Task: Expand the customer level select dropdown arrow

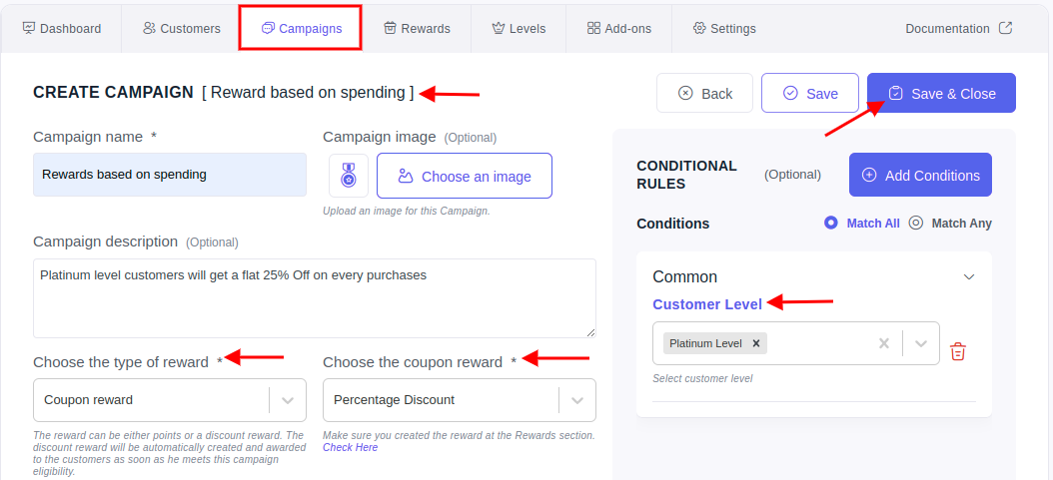Action: tap(921, 343)
